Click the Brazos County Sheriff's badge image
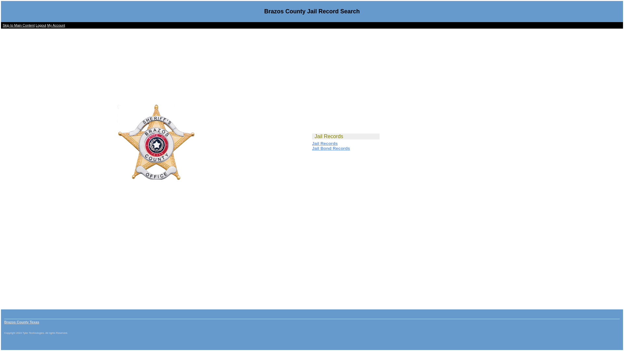The width and height of the screenshot is (624, 351). pos(156,142)
